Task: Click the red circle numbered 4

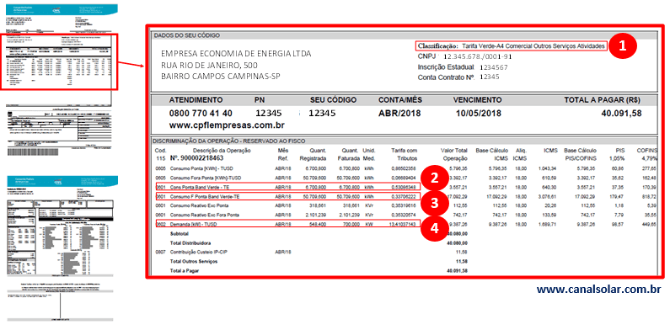Action: pyautogui.click(x=434, y=228)
